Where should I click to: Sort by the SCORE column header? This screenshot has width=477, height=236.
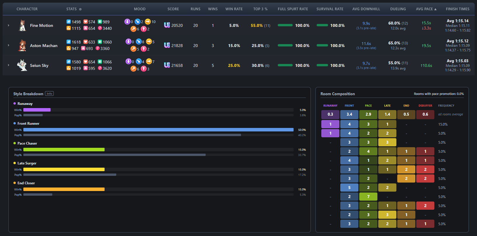pyautogui.click(x=173, y=9)
